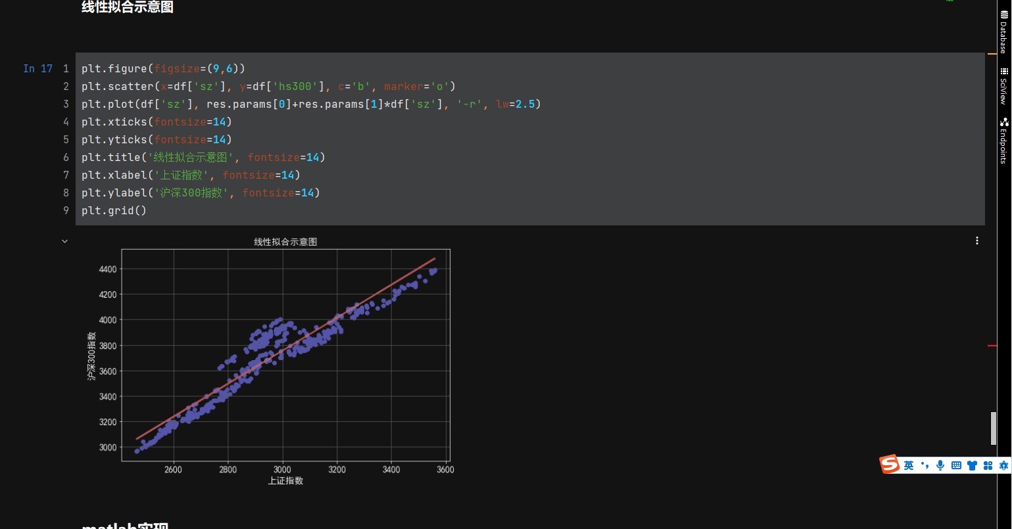Image resolution: width=1012 pixels, height=529 pixels.
Task: Click line number 1 in the gutter
Action: (66, 68)
